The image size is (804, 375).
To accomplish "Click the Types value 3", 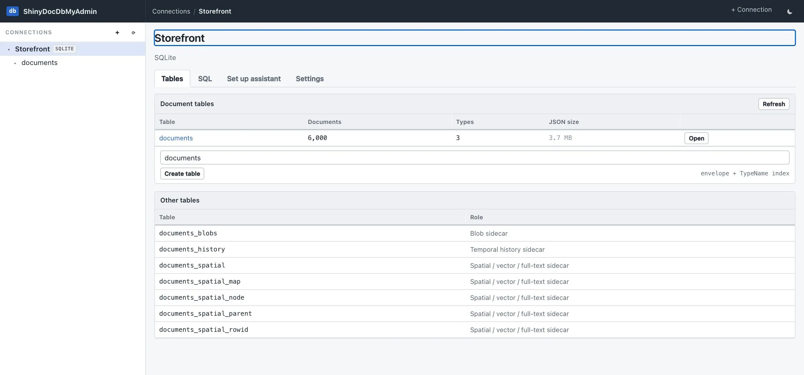I will [458, 138].
